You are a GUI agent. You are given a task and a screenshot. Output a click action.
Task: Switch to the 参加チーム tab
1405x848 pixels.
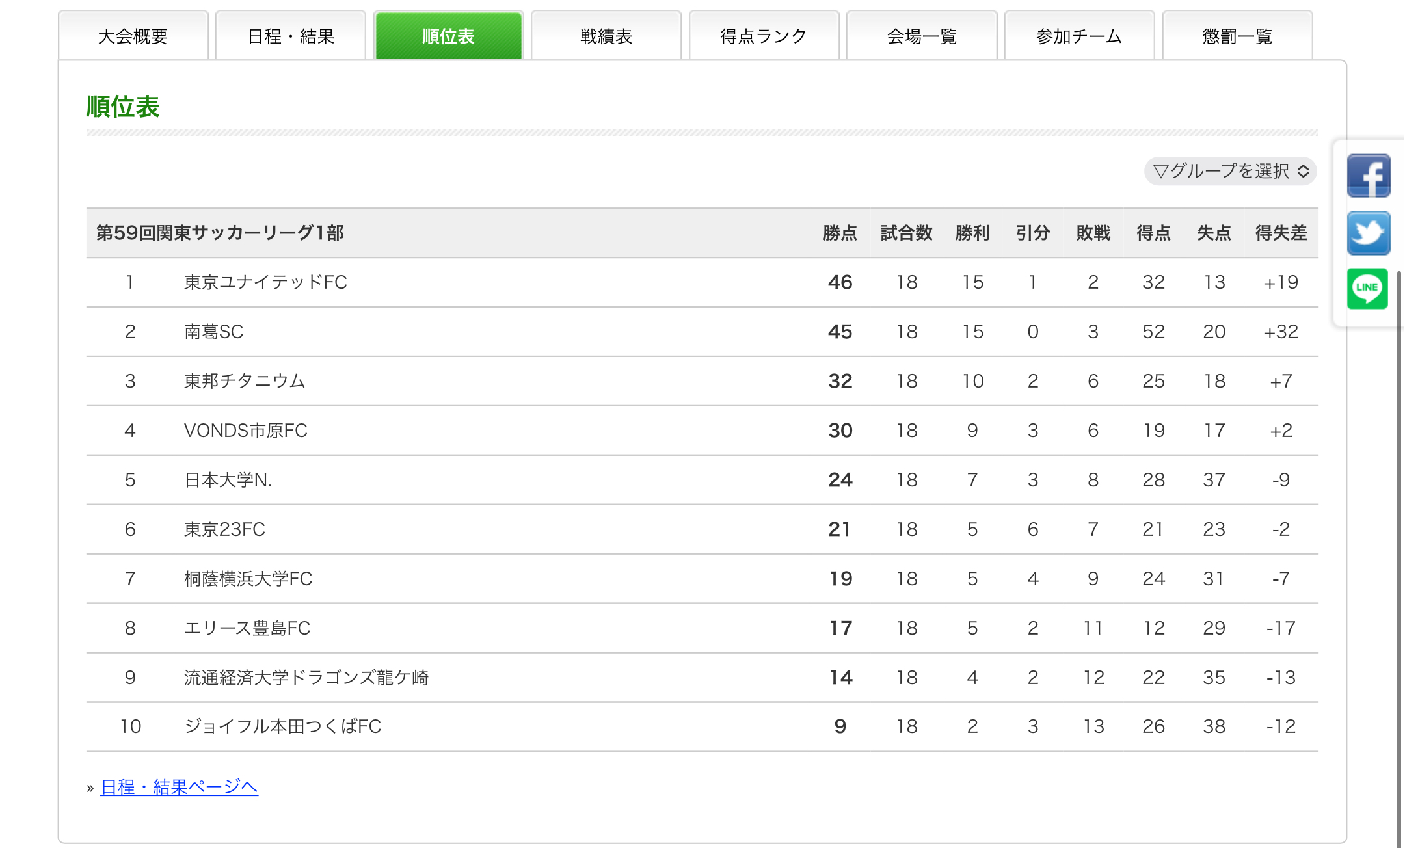1079,36
